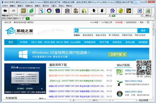Click the forward arrow toolbar icon

click(13, 11)
